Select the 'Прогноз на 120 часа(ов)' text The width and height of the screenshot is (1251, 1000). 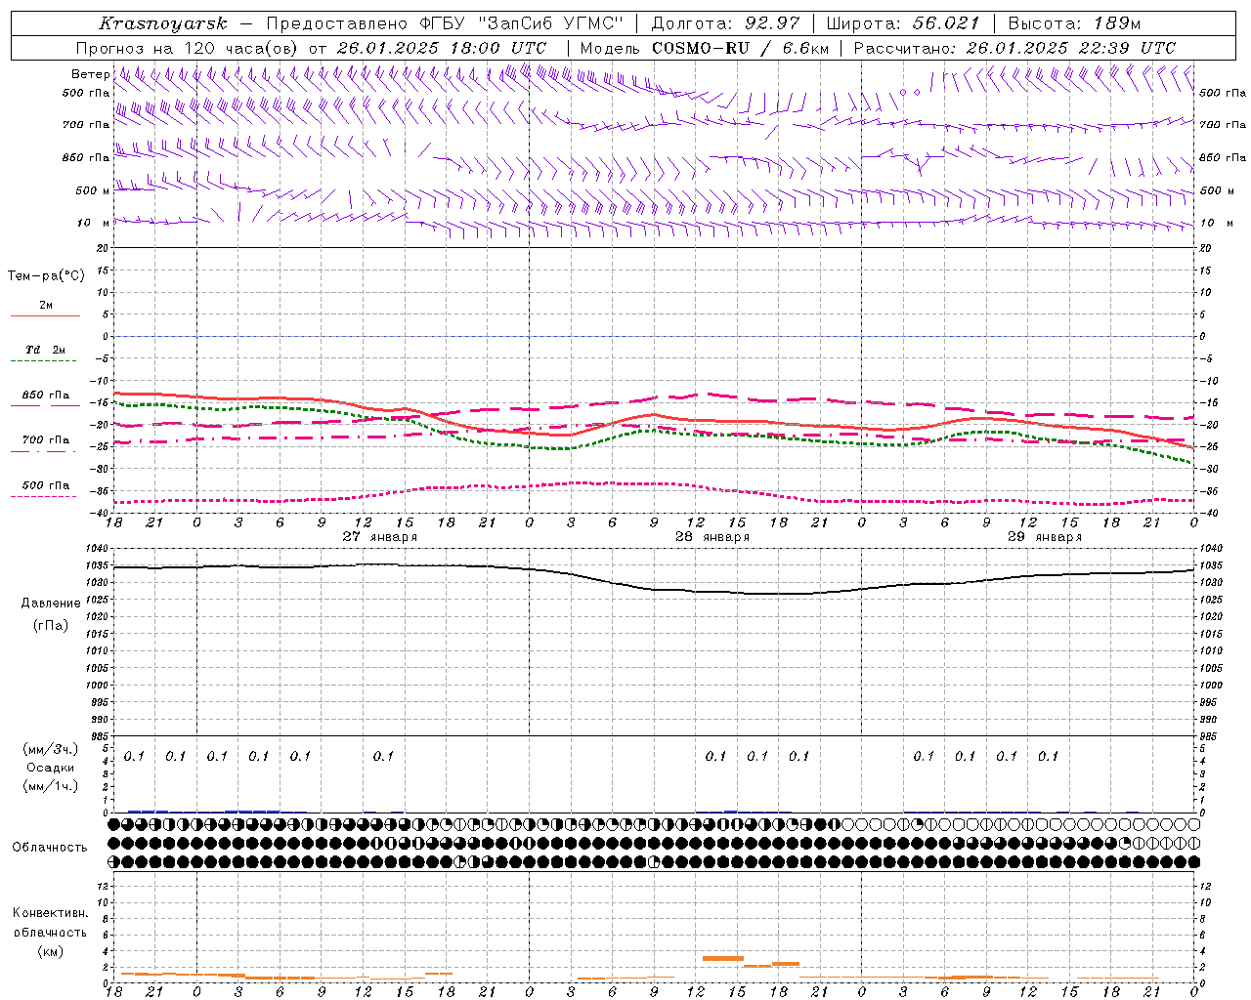point(187,48)
